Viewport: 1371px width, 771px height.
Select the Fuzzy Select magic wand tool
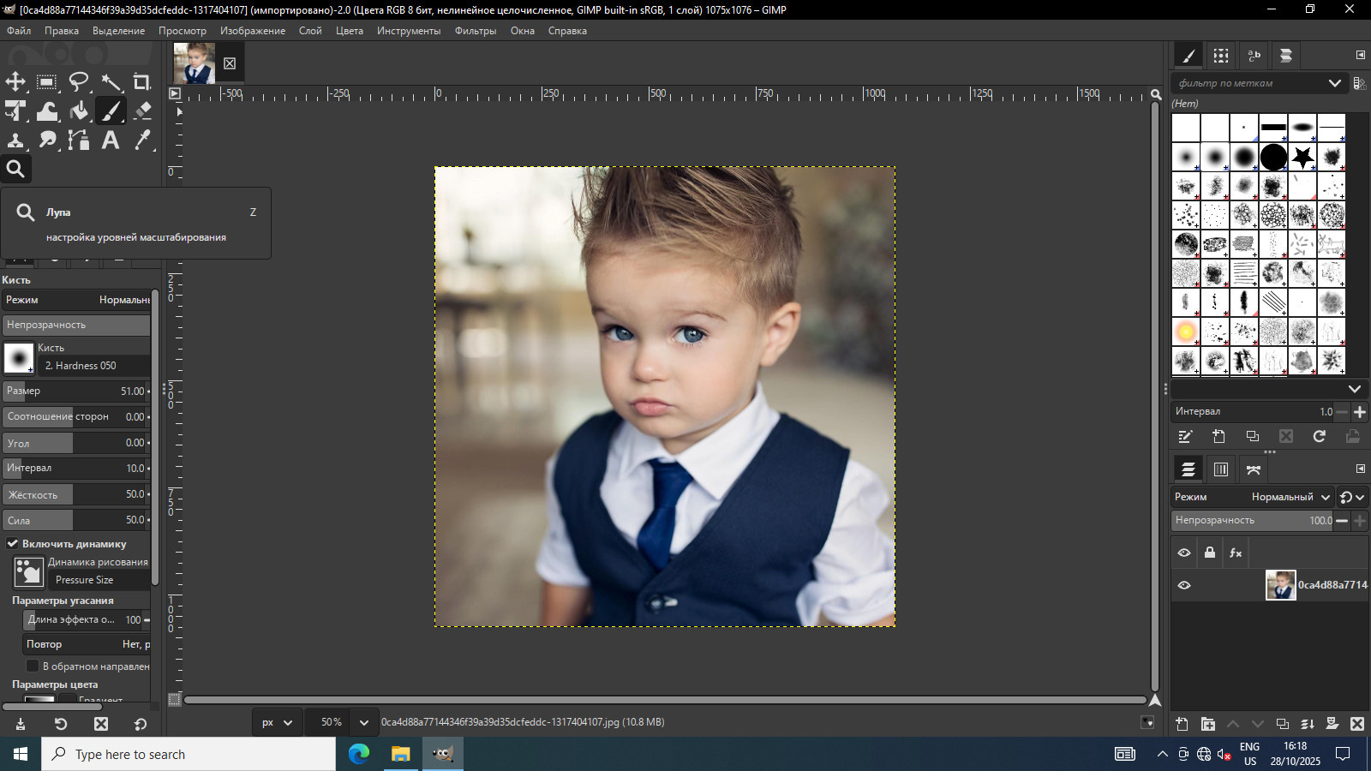click(x=111, y=82)
